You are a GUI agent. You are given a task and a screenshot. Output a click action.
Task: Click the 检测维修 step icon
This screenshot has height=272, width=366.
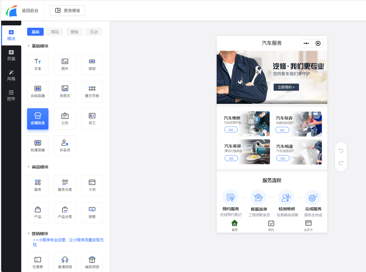(x=286, y=197)
